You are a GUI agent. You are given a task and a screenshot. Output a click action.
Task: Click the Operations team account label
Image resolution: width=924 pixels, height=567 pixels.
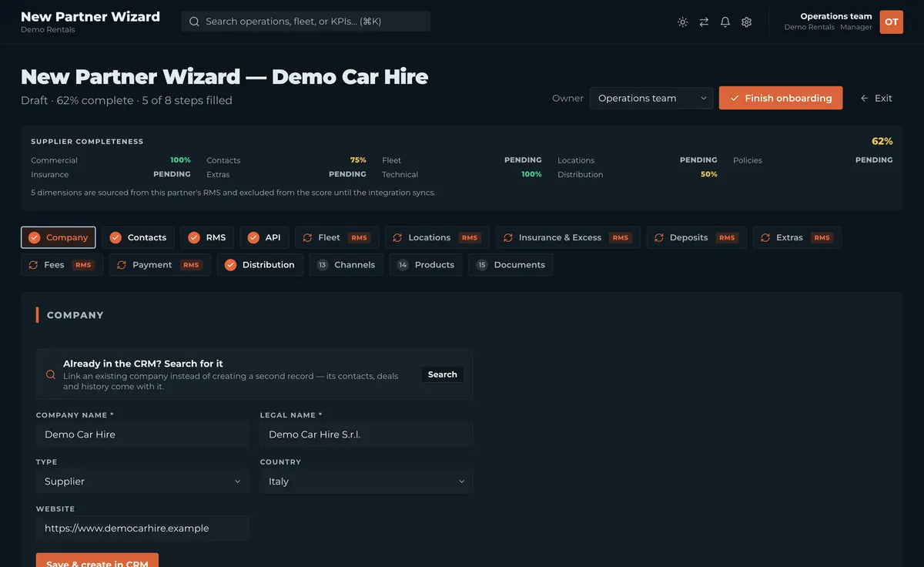(836, 16)
